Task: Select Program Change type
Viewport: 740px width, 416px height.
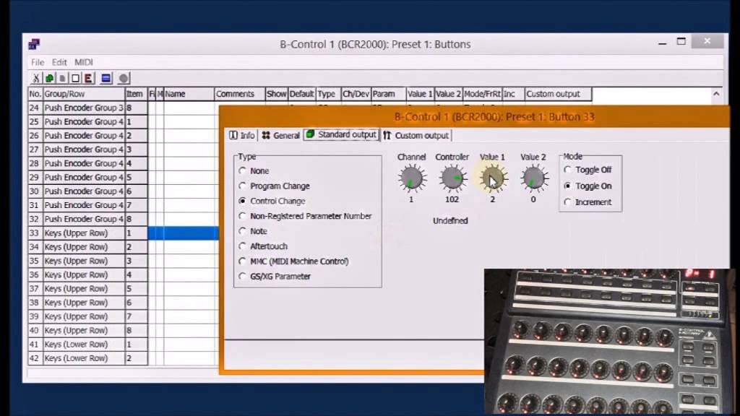Action: [x=243, y=186]
